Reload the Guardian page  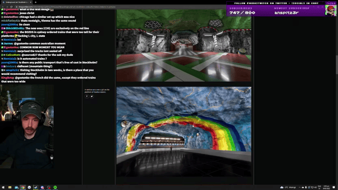pos(12,7)
